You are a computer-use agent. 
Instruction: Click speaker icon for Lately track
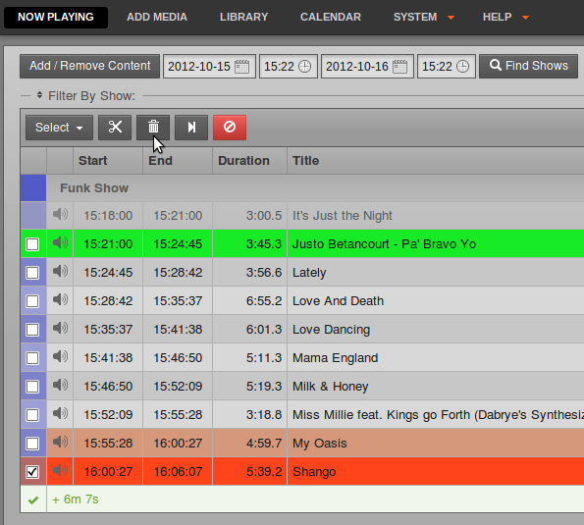click(60, 271)
